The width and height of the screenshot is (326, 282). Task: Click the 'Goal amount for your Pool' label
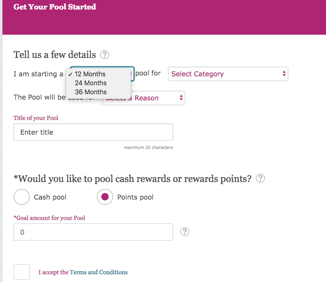point(51,218)
